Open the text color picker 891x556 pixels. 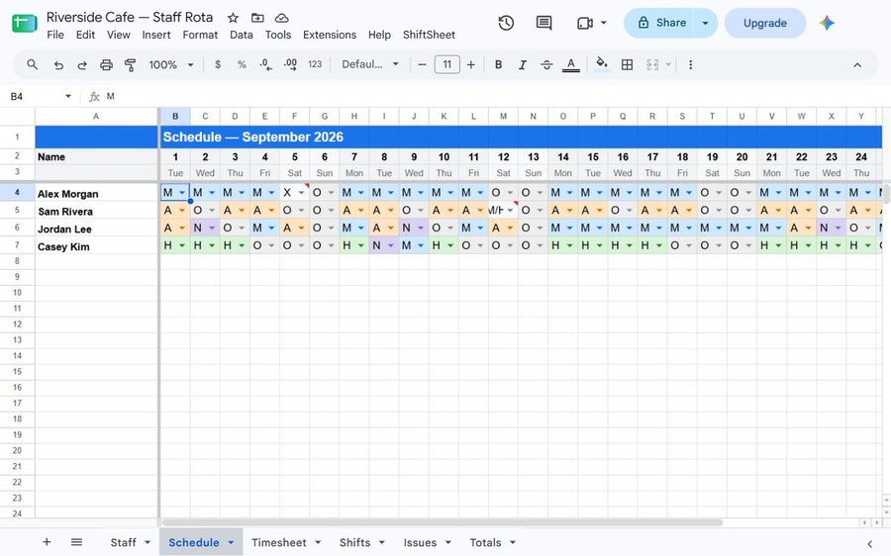point(570,64)
